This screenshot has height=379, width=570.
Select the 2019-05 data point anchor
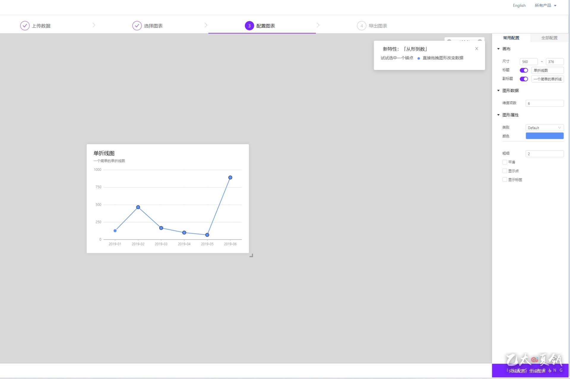click(x=207, y=235)
